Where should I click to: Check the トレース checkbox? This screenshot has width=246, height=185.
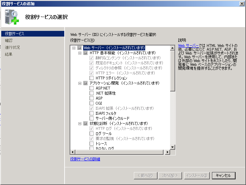pos(91,143)
